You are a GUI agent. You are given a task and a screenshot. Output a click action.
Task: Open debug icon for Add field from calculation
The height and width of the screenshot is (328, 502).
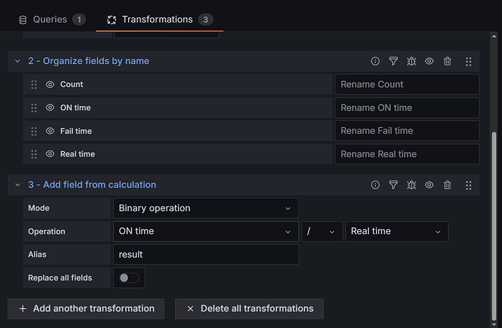412,185
